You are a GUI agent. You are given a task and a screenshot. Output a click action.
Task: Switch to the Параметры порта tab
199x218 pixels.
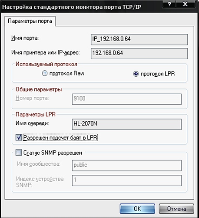(30, 21)
